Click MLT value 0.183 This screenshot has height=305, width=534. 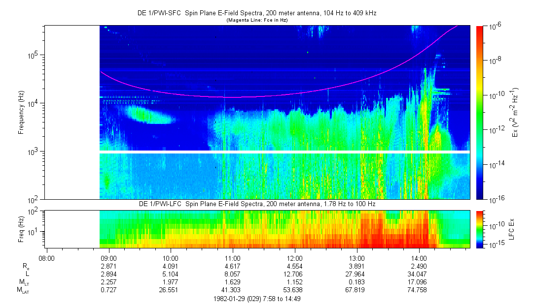pyautogui.click(x=356, y=282)
